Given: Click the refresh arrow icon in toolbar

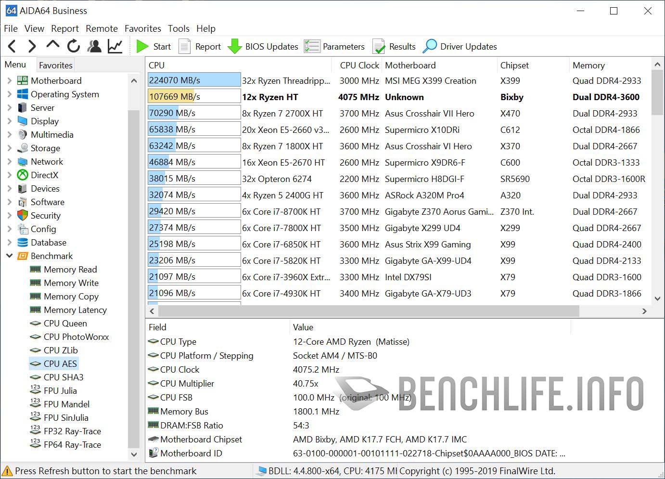Looking at the screenshot, I should click(73, 46).
